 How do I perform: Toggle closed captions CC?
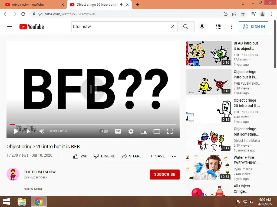click(x=118, y=131)
